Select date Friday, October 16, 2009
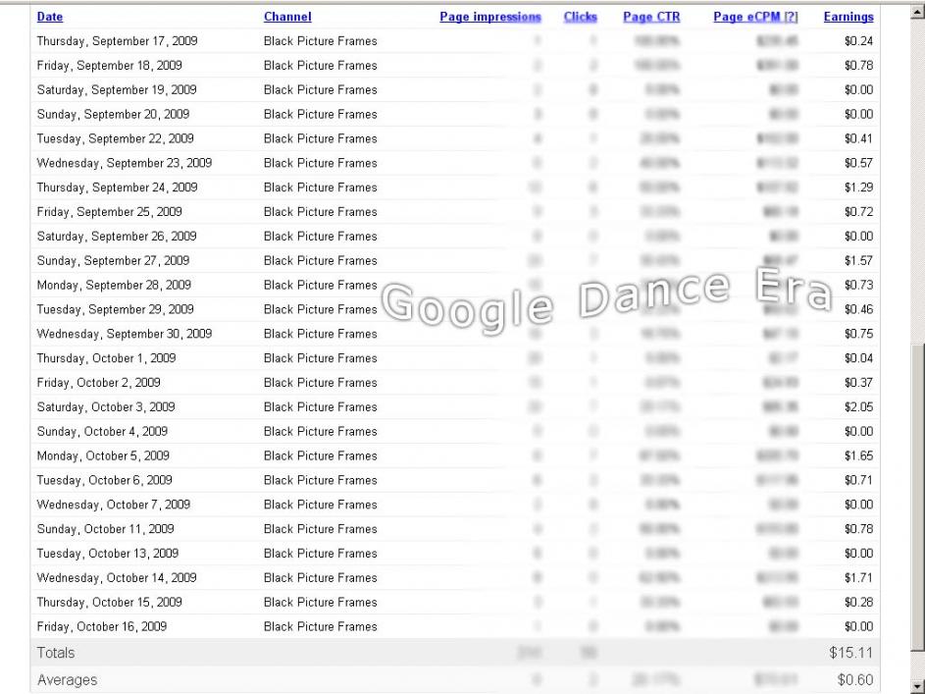Image resolution: width=925 pixels, height=694 pixels. 101,626
